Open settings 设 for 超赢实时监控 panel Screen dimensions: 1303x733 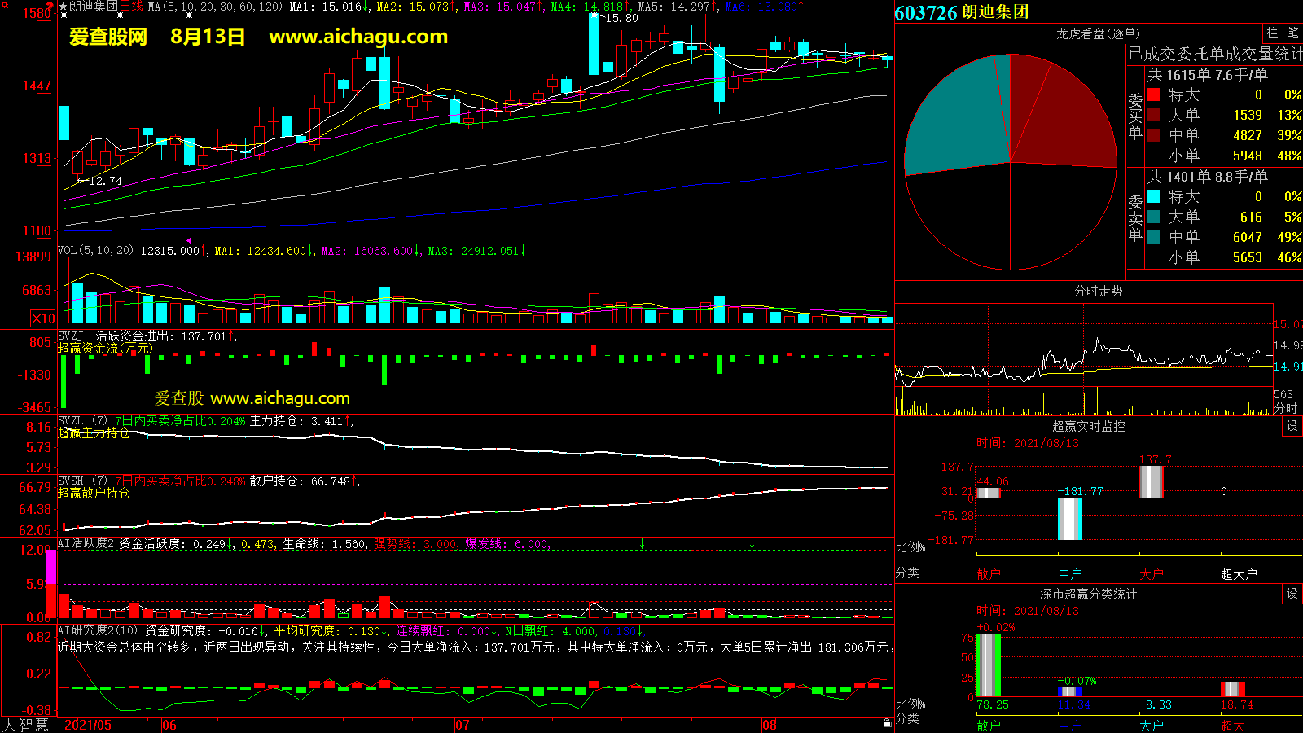tap(1292, 426)
